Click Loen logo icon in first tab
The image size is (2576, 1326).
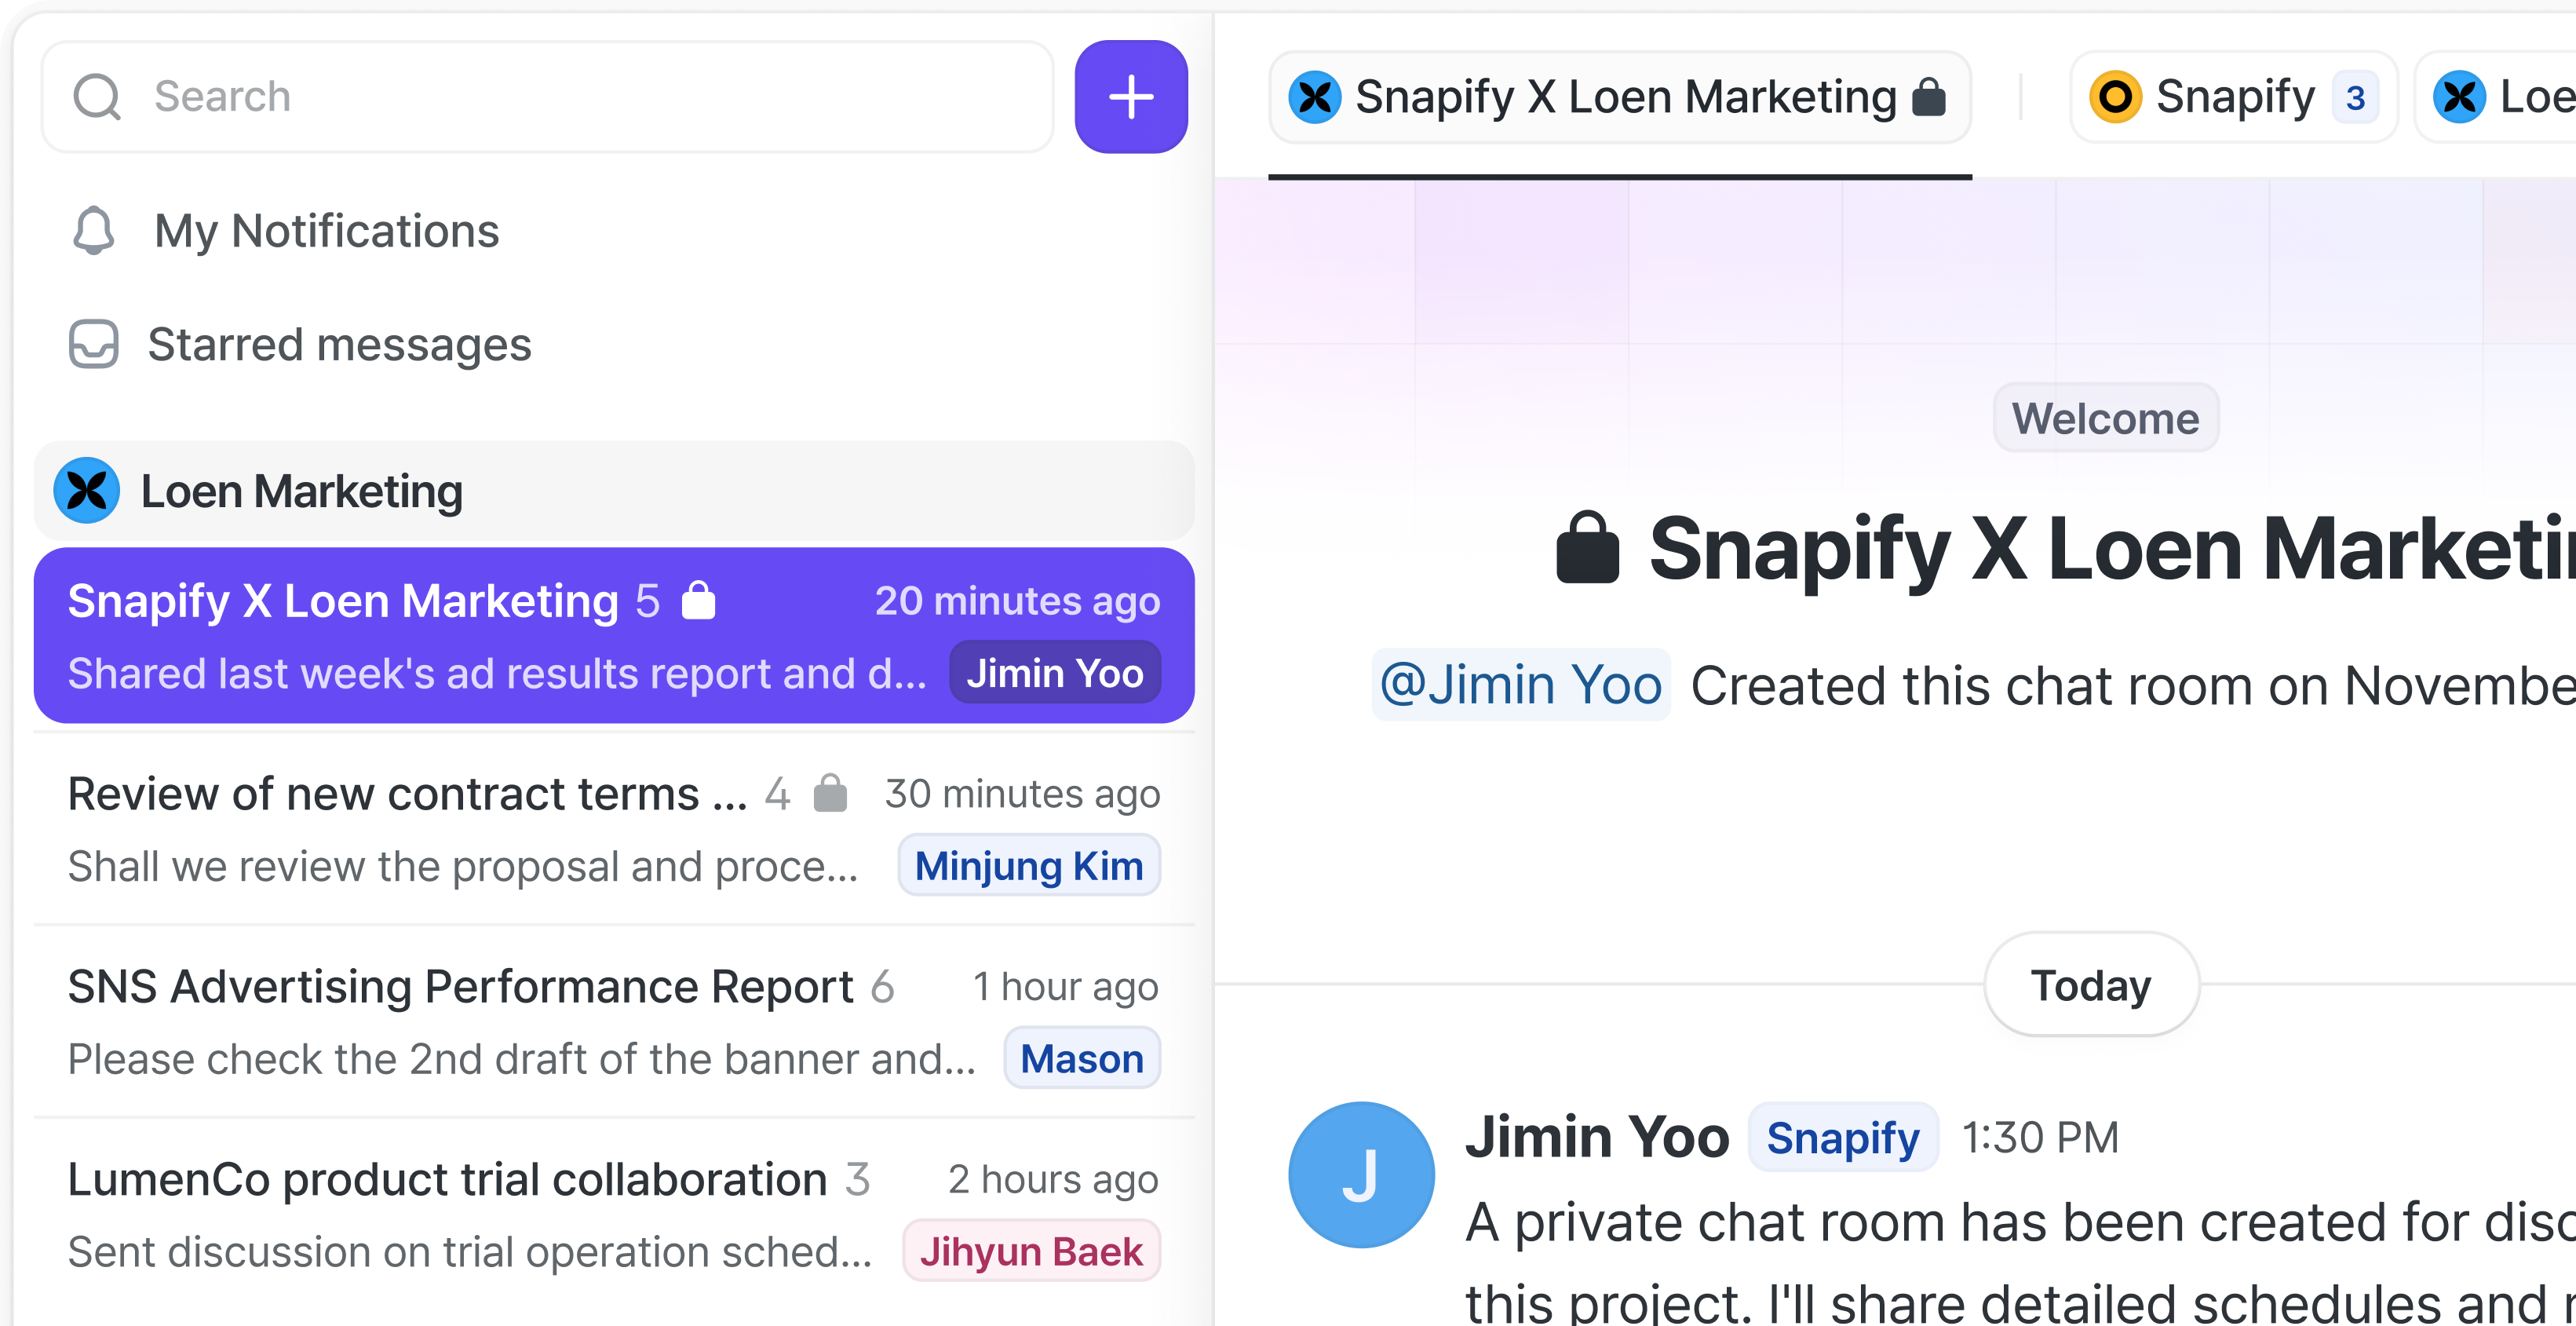coord(1314,97)
